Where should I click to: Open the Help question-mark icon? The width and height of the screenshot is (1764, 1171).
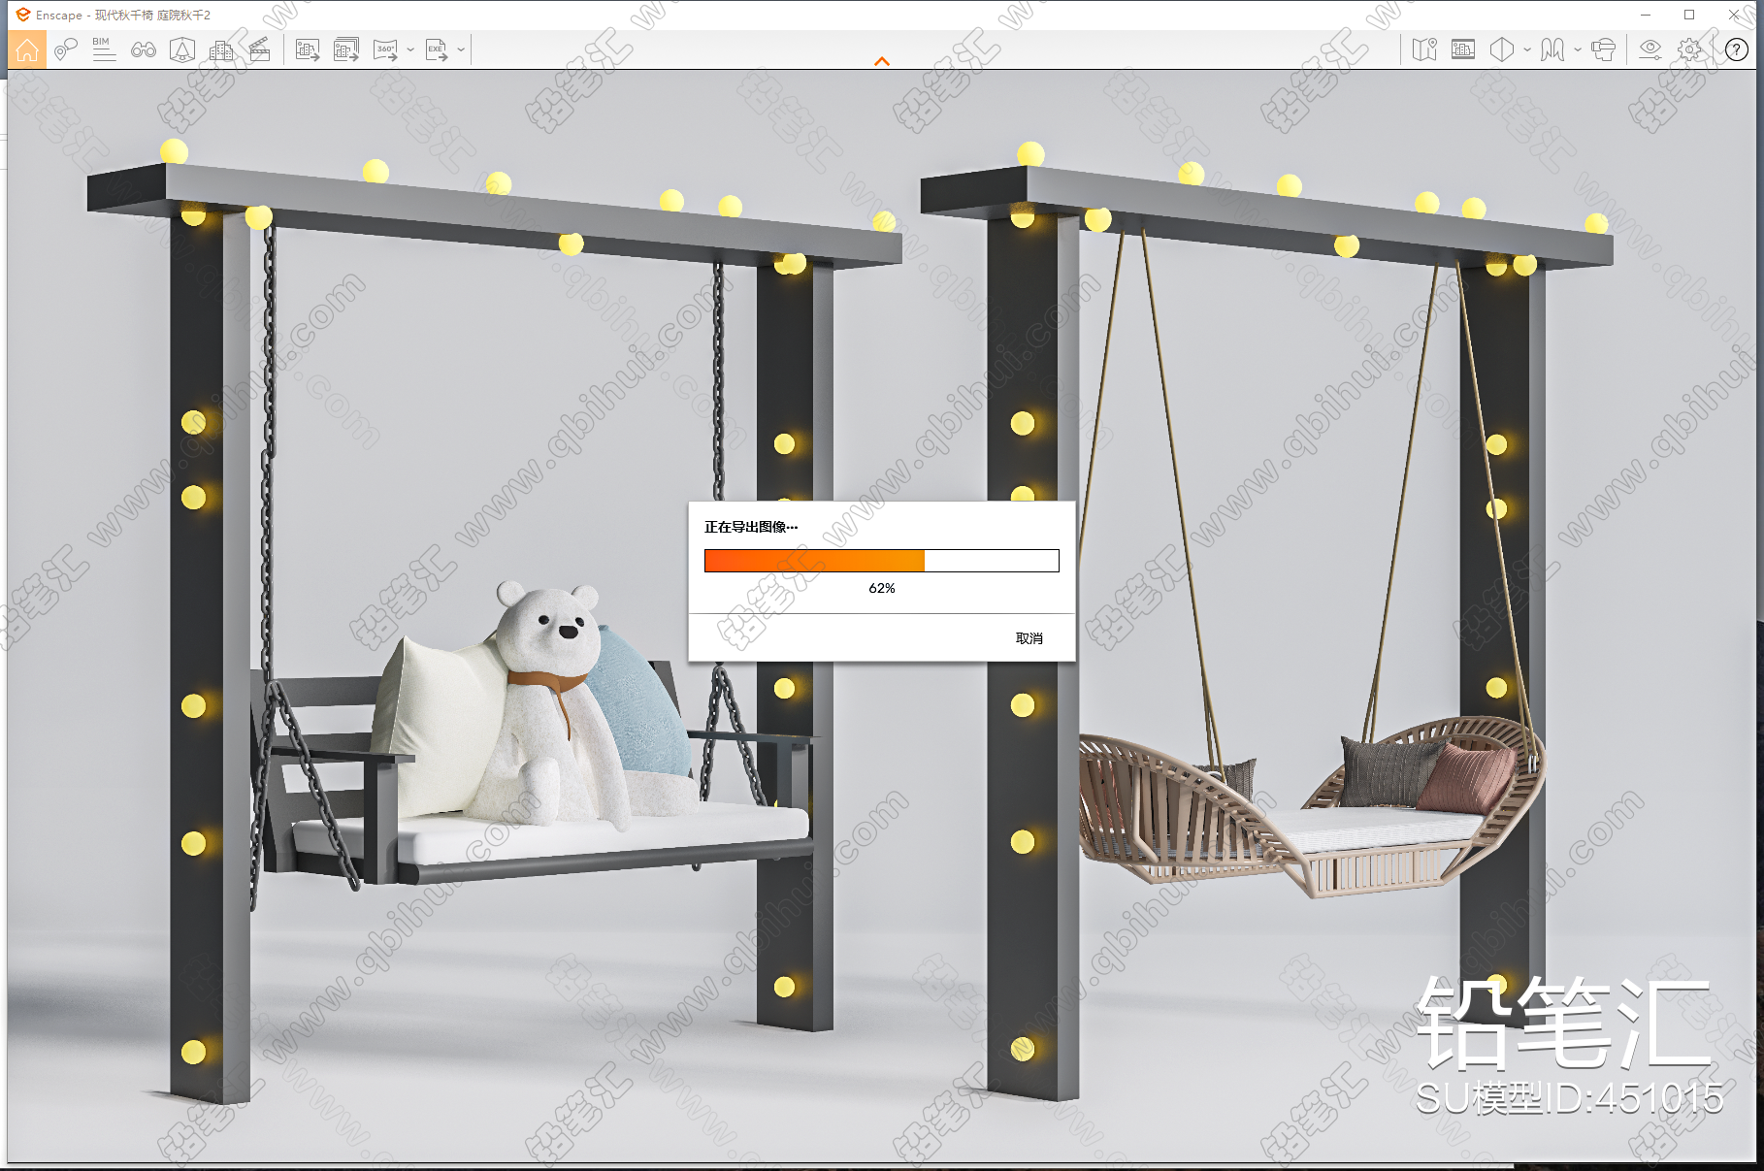coord(1737,49)
